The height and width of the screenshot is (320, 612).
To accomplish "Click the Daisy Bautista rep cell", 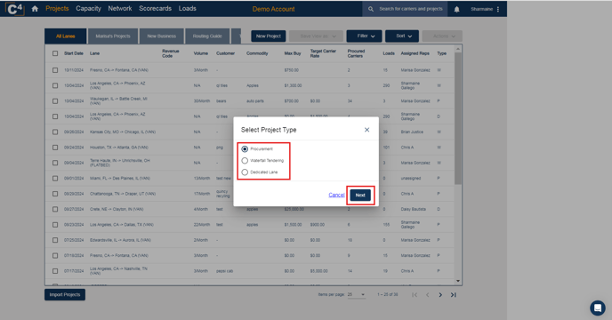I will click(414, 209).
